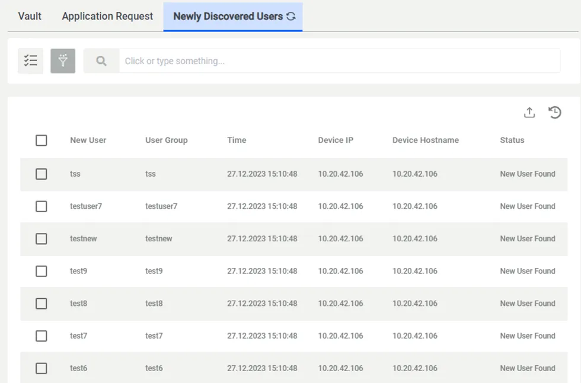581x383 pixels.
Task: Click 'testnew' in the New User column
Action: [x=84, y=238]
